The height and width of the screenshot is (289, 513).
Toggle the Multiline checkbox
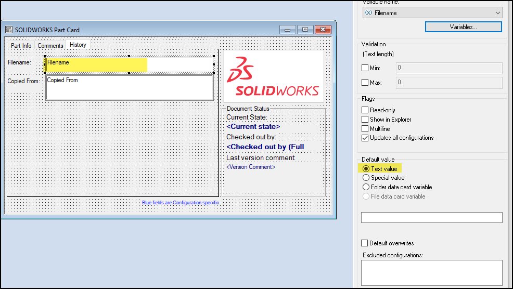pyautogui.click(x=365, y=129)
